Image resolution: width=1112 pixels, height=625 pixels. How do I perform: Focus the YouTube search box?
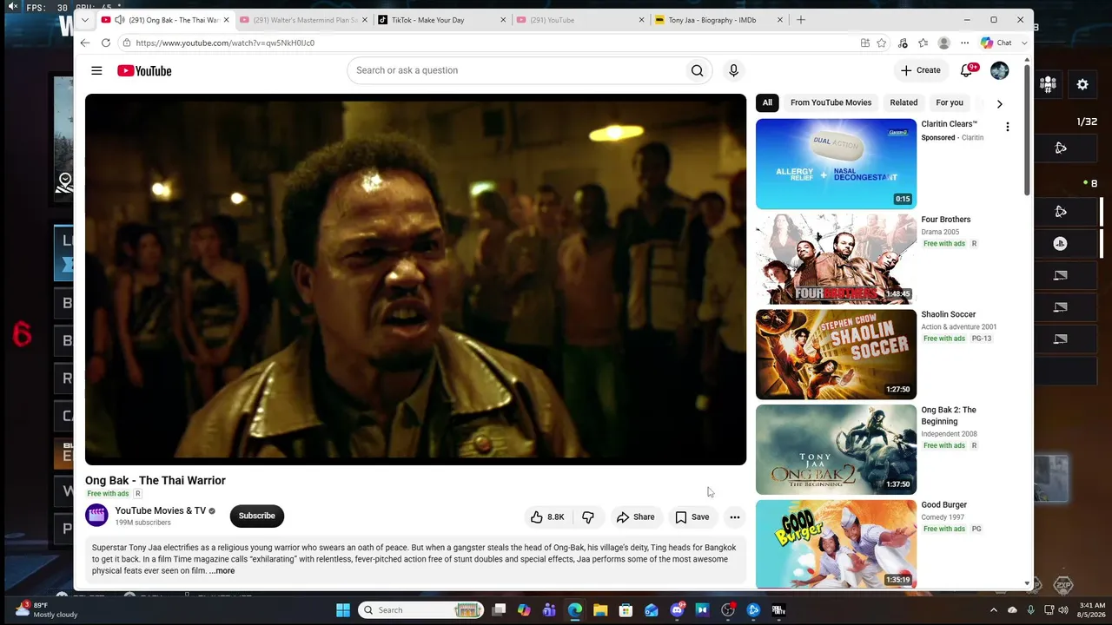click(514, 70)
